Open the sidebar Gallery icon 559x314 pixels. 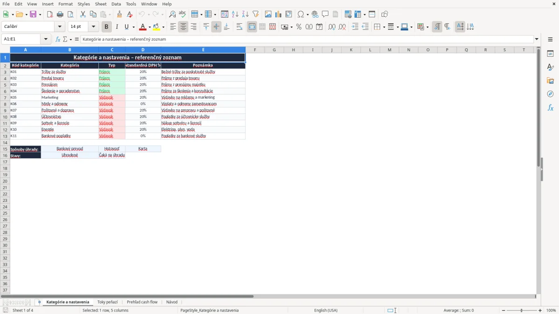pyautogui.click(x=550, y=81)
